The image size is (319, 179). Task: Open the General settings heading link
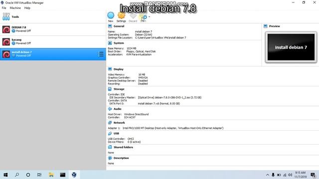119,26
